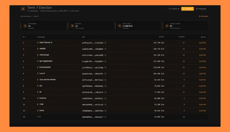Select the 152.79K ELA votes value

pyautogui.click(x=159, y=43)
